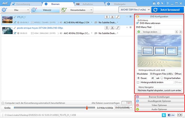Enable automatic shutdown after conversion checkbox
This screenshot has height=118, width=185.
pyautogui.click(x=3, y=103)
